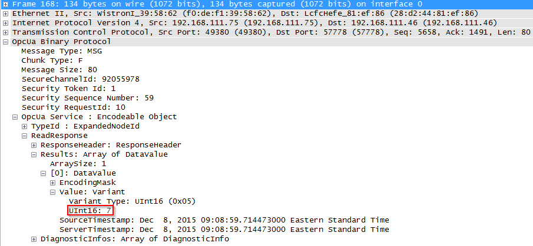Expand the ResponseHeader node
533x246 pixels.
tap(34, 145)
